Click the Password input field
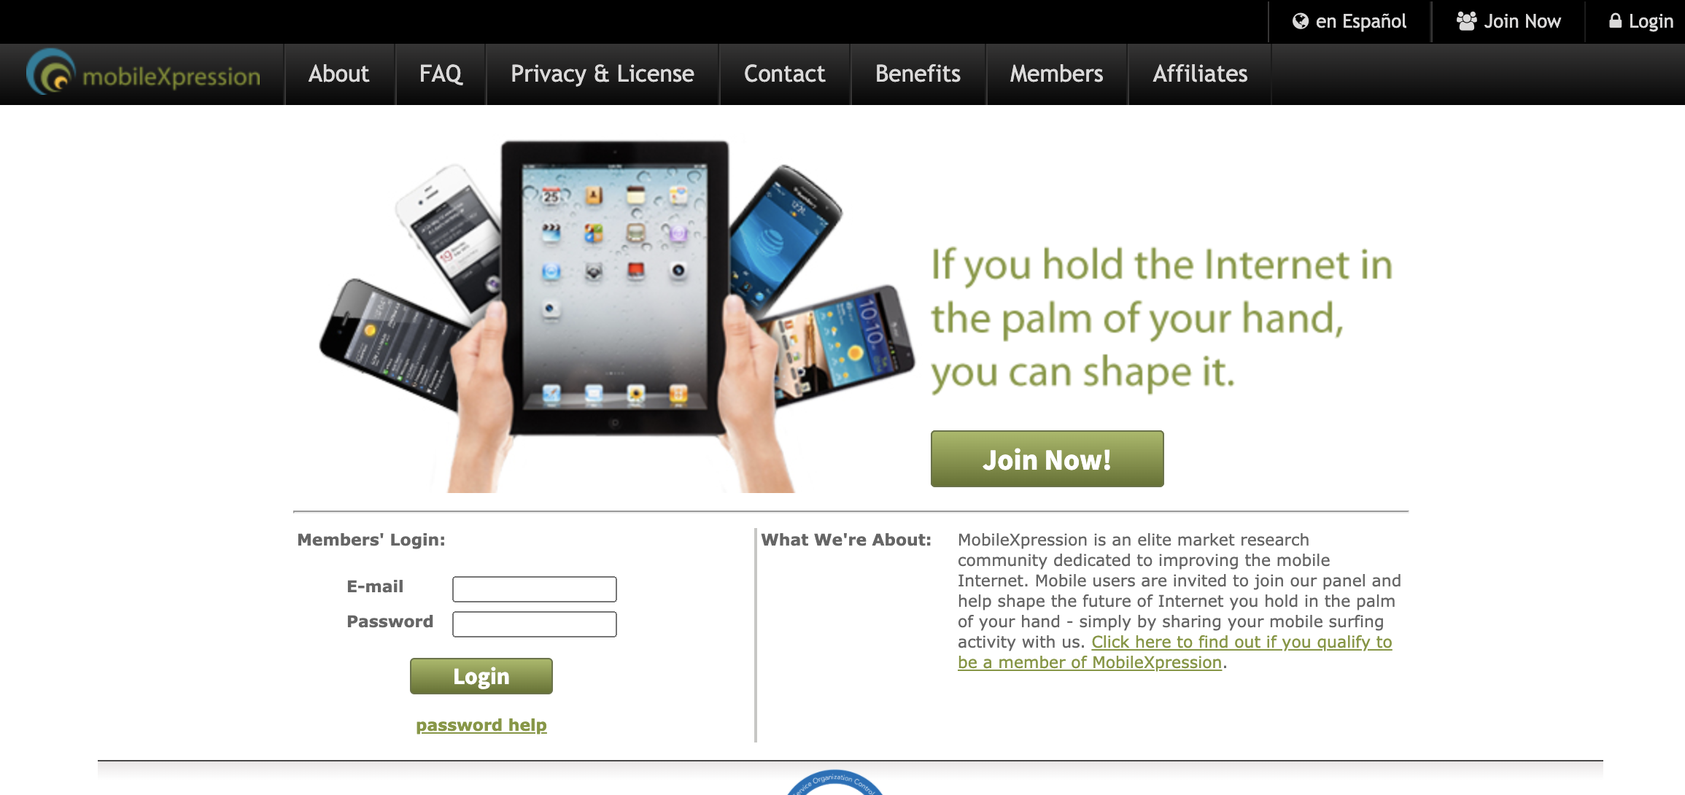This screenshot has height=795, width=1685. point(534,623)
